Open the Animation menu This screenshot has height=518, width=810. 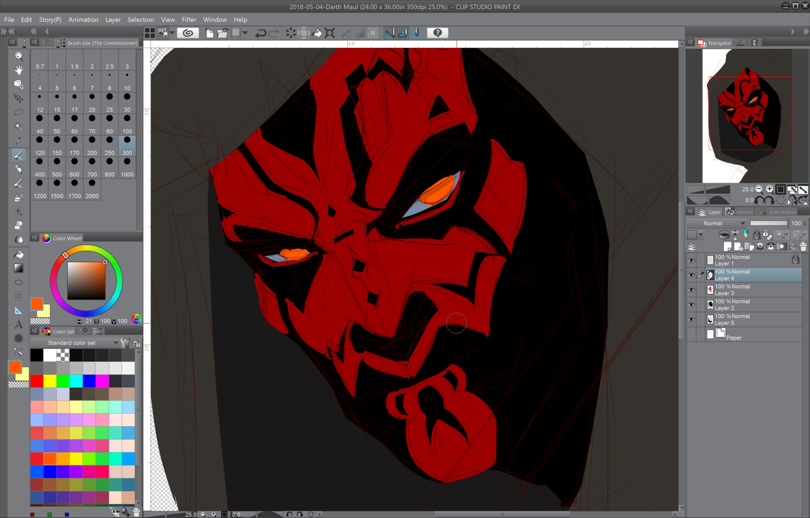coord(84,20)
